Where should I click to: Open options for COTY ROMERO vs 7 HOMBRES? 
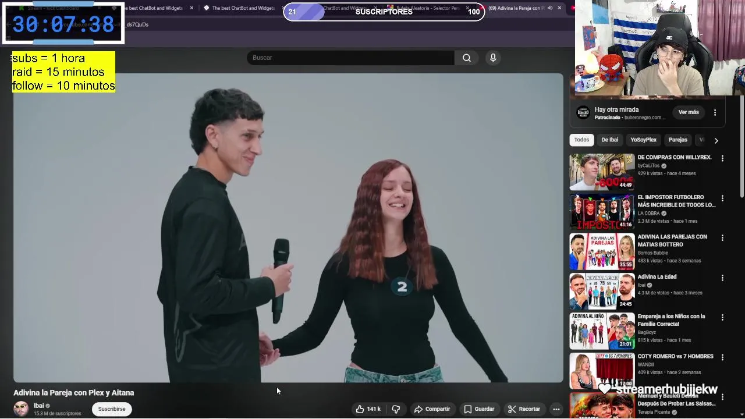coord(722,357)
